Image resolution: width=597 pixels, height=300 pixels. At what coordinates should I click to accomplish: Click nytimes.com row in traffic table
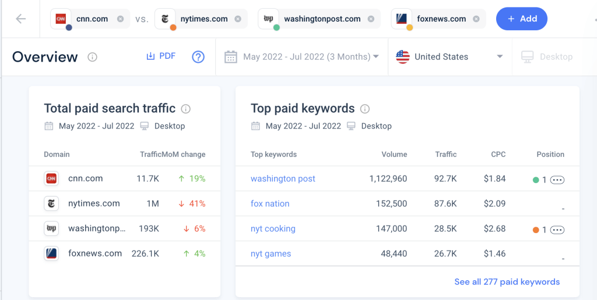tap(125, 203)
